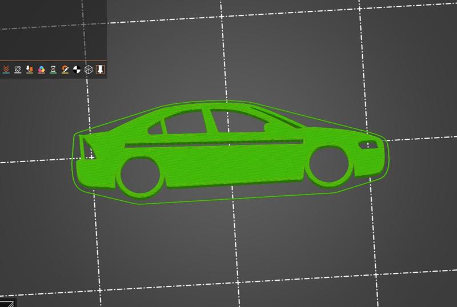Toggle the hourglass print pauses icon

(53, 69)
